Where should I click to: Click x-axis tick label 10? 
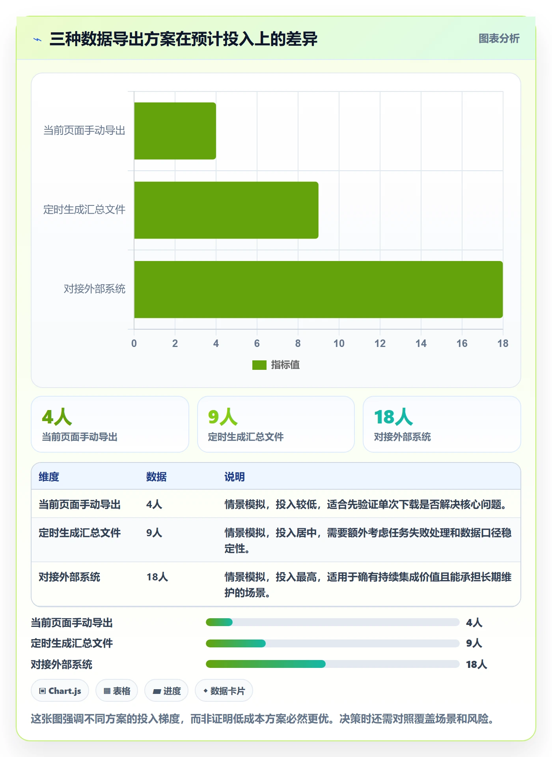pyautogui.click(x=339, y=343)
